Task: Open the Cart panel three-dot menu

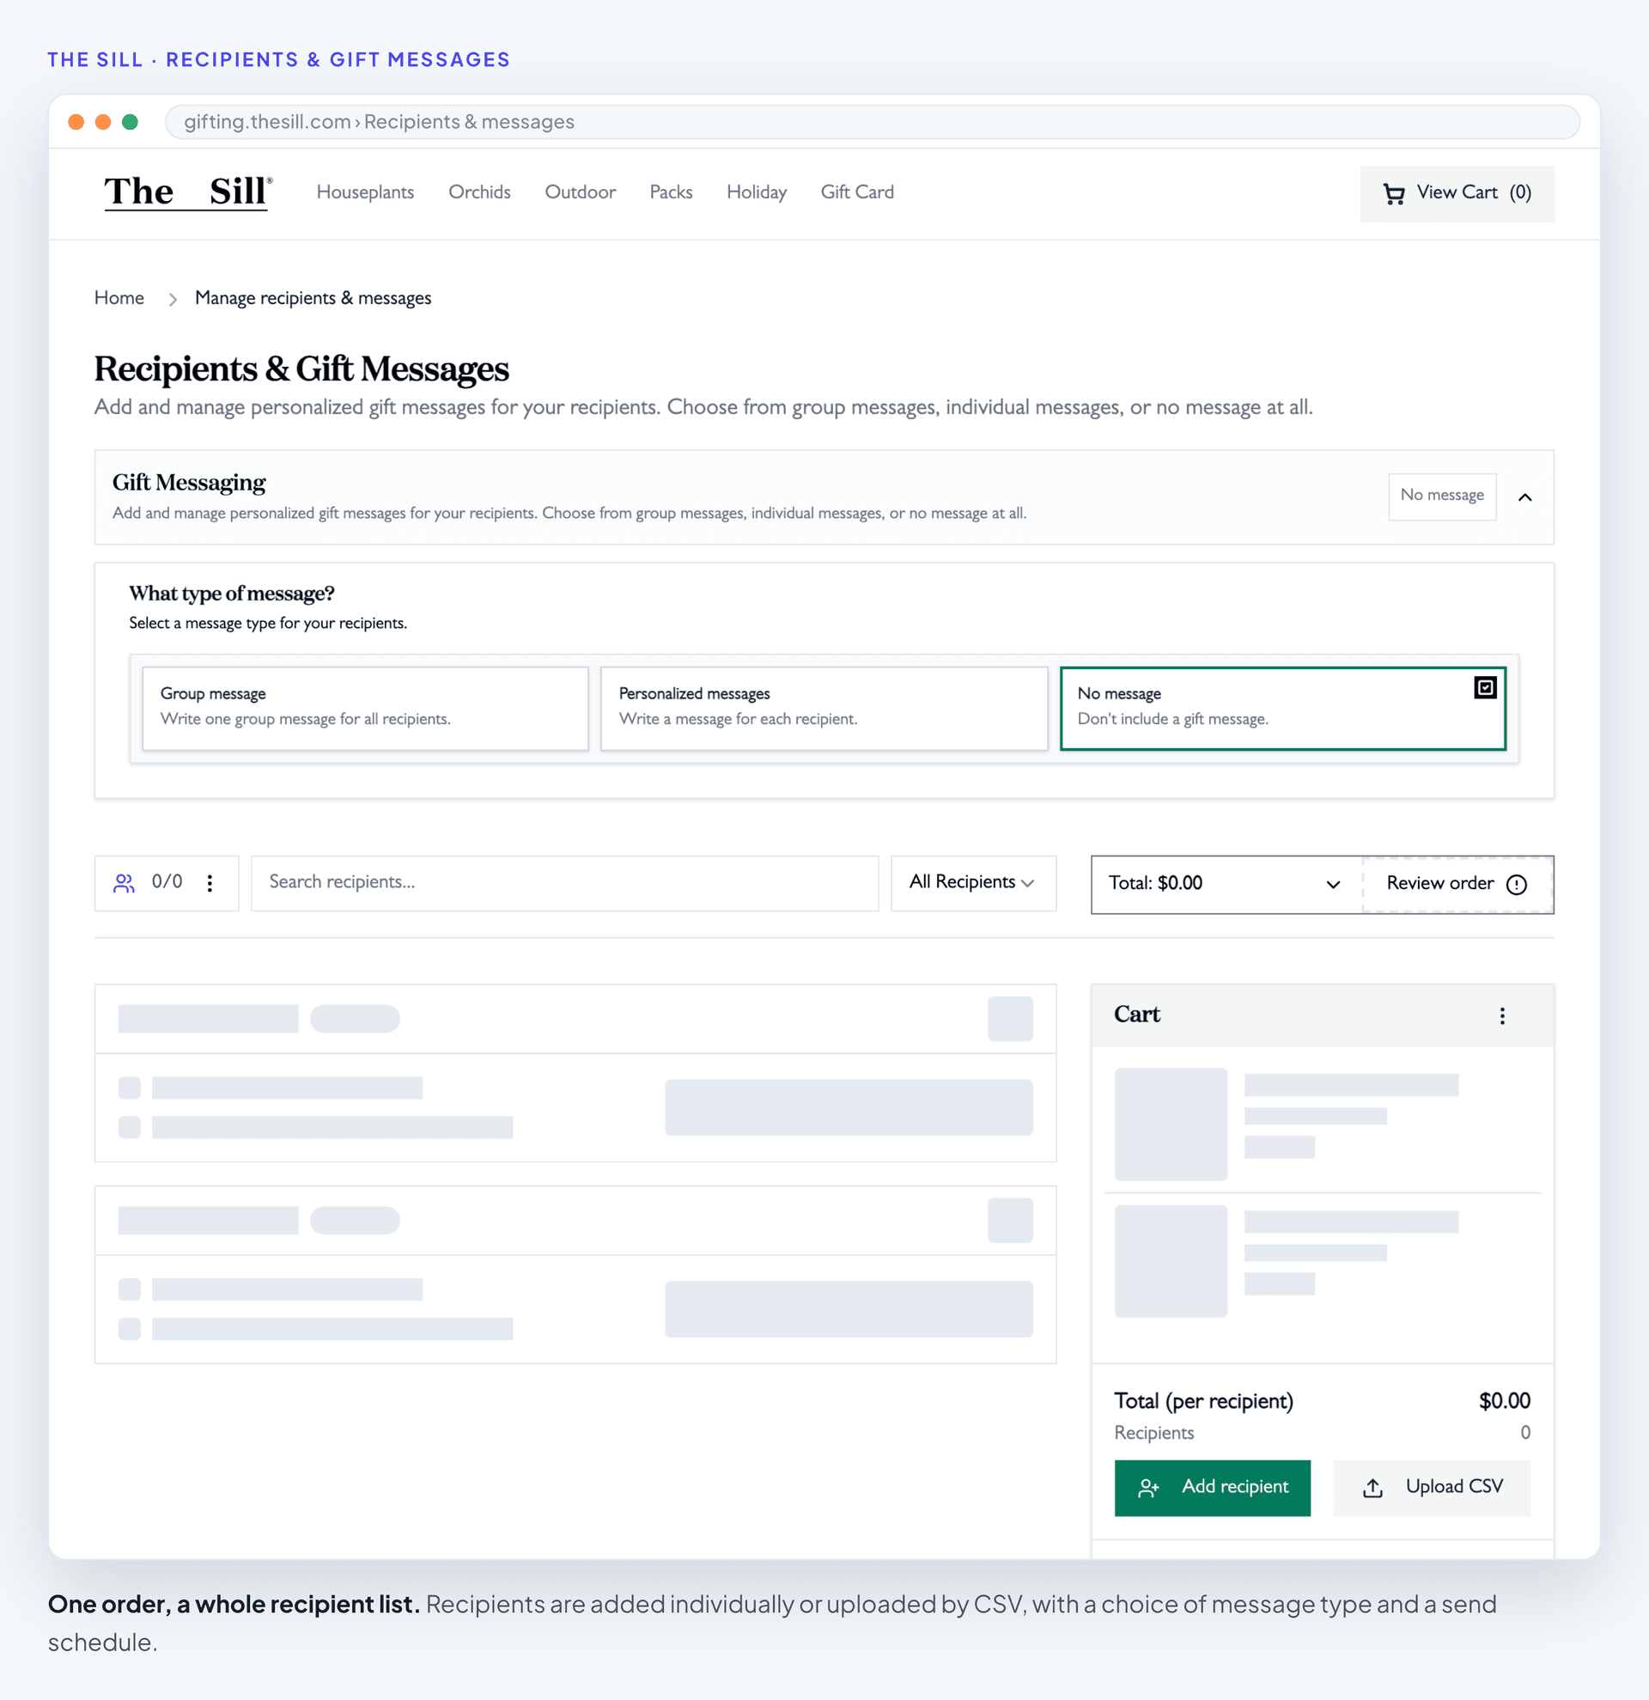Action: pyautogui.click(x=1501, y=1015)
